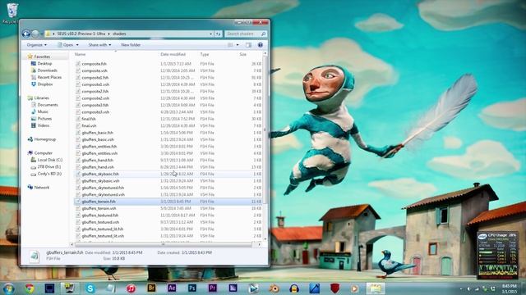Click SEUS-v10.2-Preview-1-Ultra in the address breadcrumb
The image size is (526, 295).
coord(81,34)
